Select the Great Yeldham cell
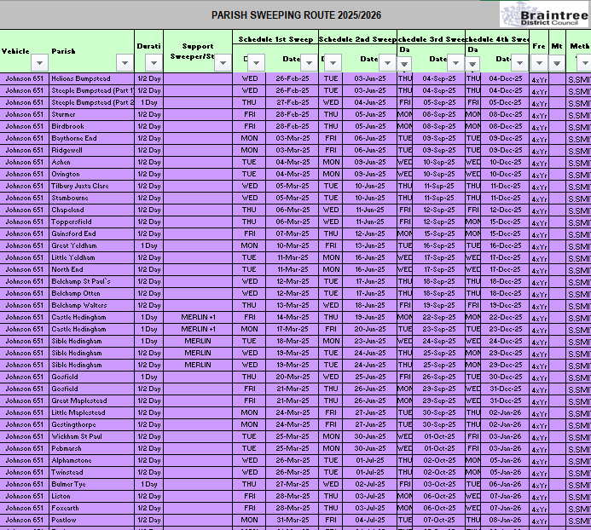The width and height of the screenshot is (591, 530). [91, 245]
